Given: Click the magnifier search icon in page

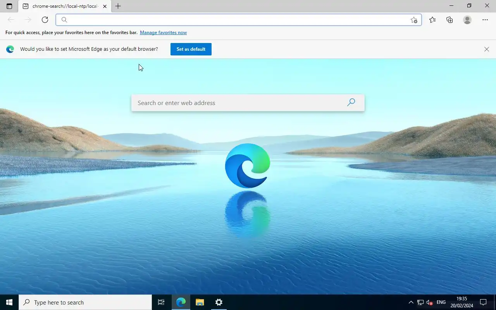Looking at the screenshot, I should pyautogui.click(x=351, y=102).
